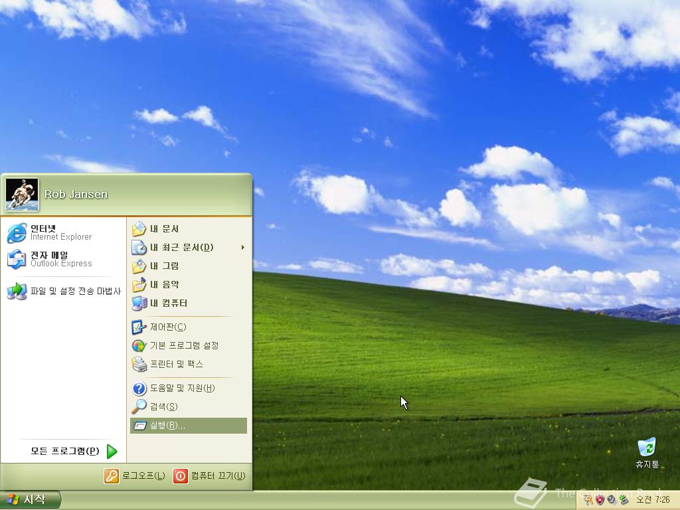The width and height of the screenshot is (680, 510).
Task: Expand 내 최근 문서(D) submenu
Action: [189, 247]
